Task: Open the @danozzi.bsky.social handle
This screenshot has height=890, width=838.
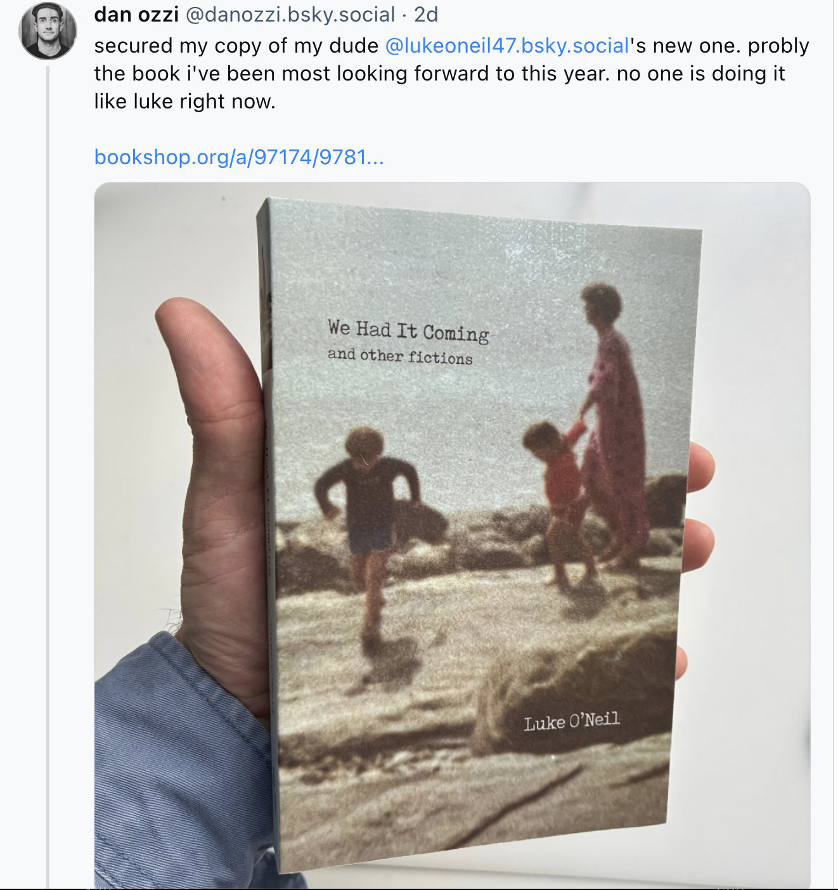Action: (290, 14)
